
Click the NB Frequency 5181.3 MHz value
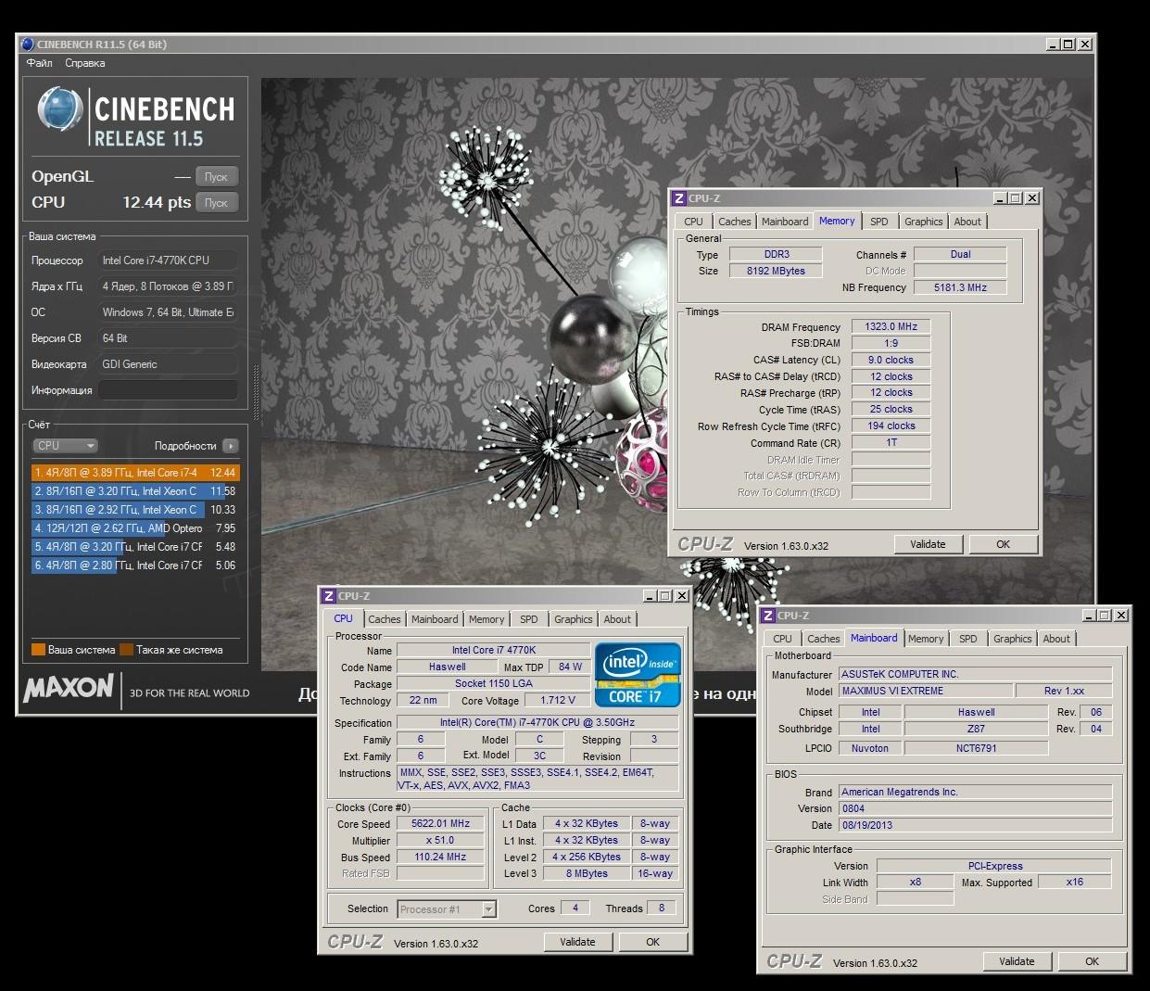click(960, 287)
